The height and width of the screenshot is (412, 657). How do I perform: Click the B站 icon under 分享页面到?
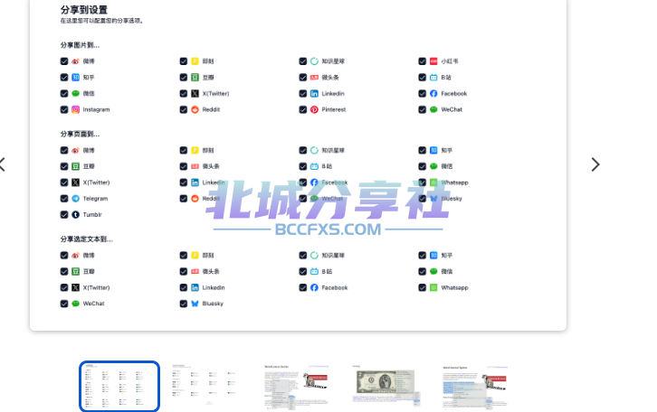[x=314, y=166]
